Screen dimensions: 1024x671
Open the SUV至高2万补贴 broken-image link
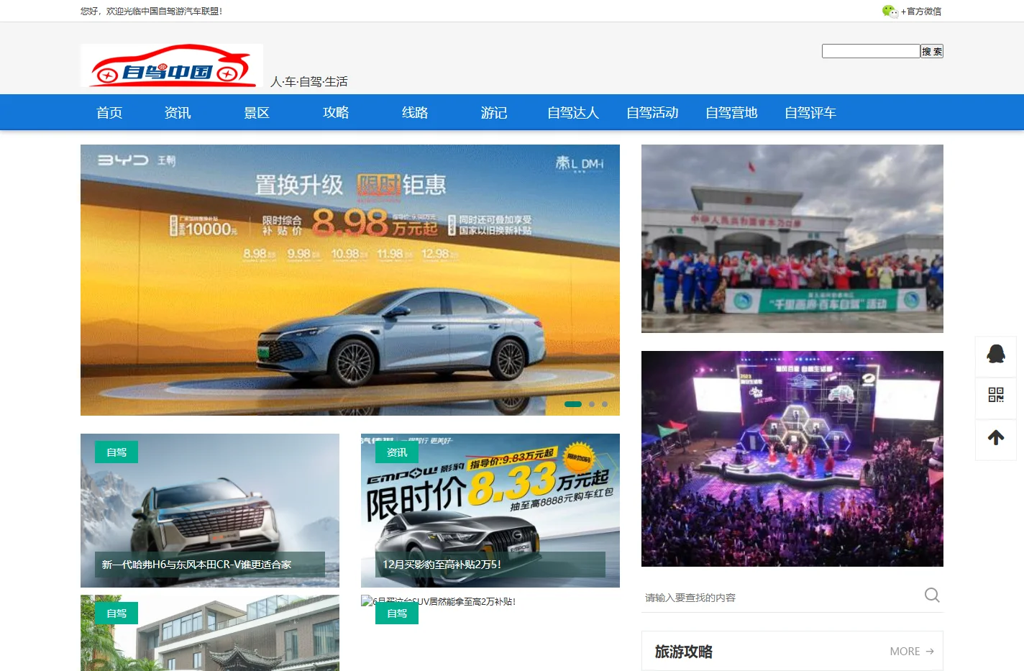[x=439, y=601]
